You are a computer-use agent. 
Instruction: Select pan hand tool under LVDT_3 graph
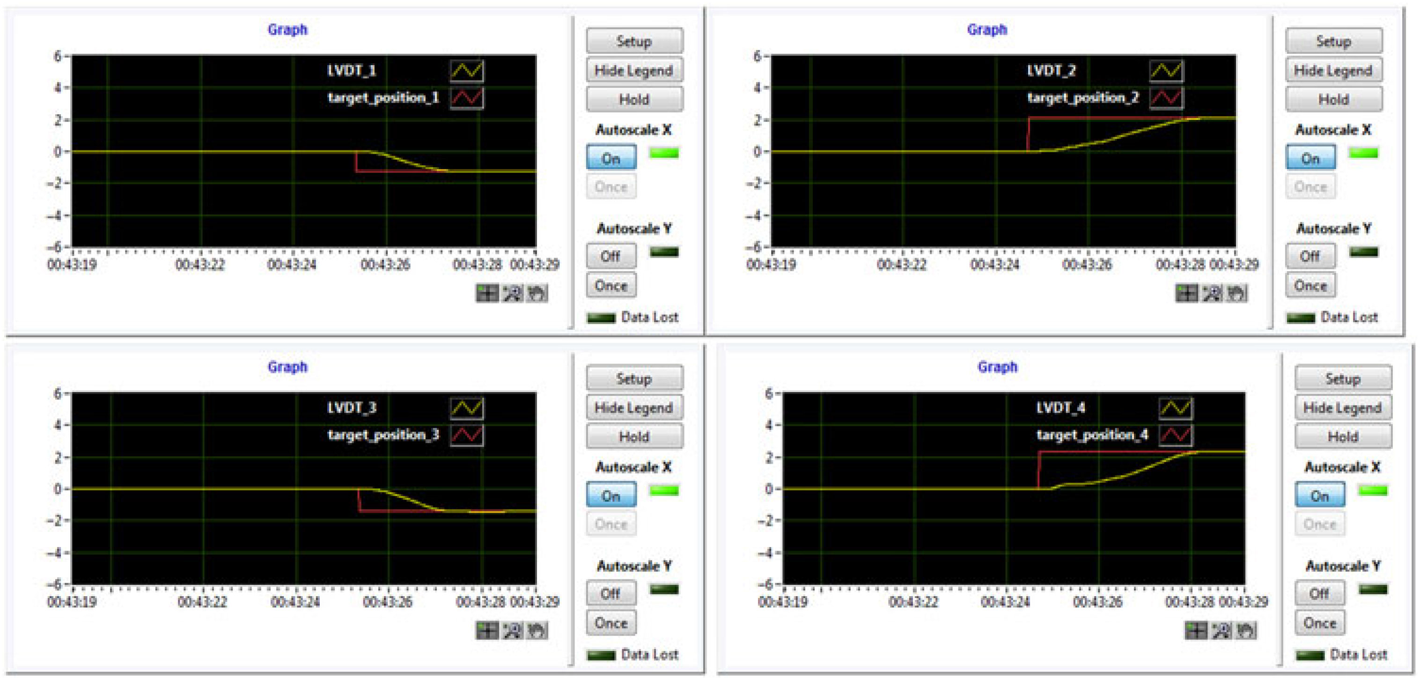tap(537, 630)
